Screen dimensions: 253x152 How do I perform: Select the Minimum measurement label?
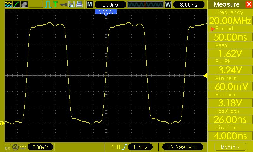point(226,78)
